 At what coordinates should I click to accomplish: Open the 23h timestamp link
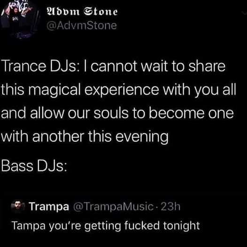pos(170,206)
